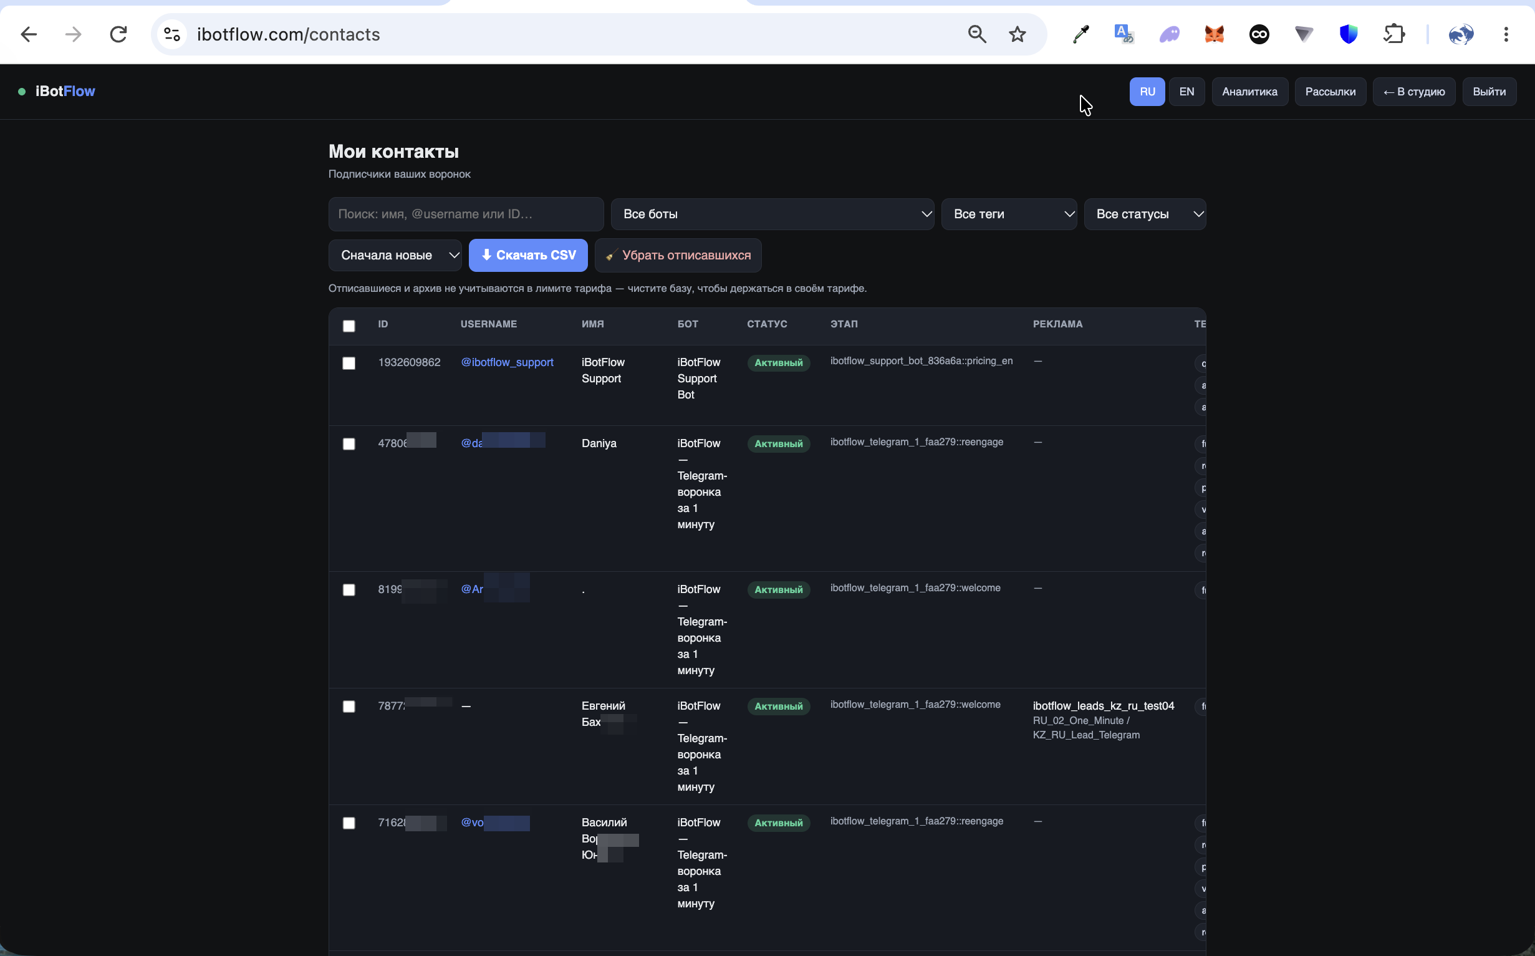1535x956 pixels.
Task: Open the MetaMask fox extension
Action: pos(1214,34)
